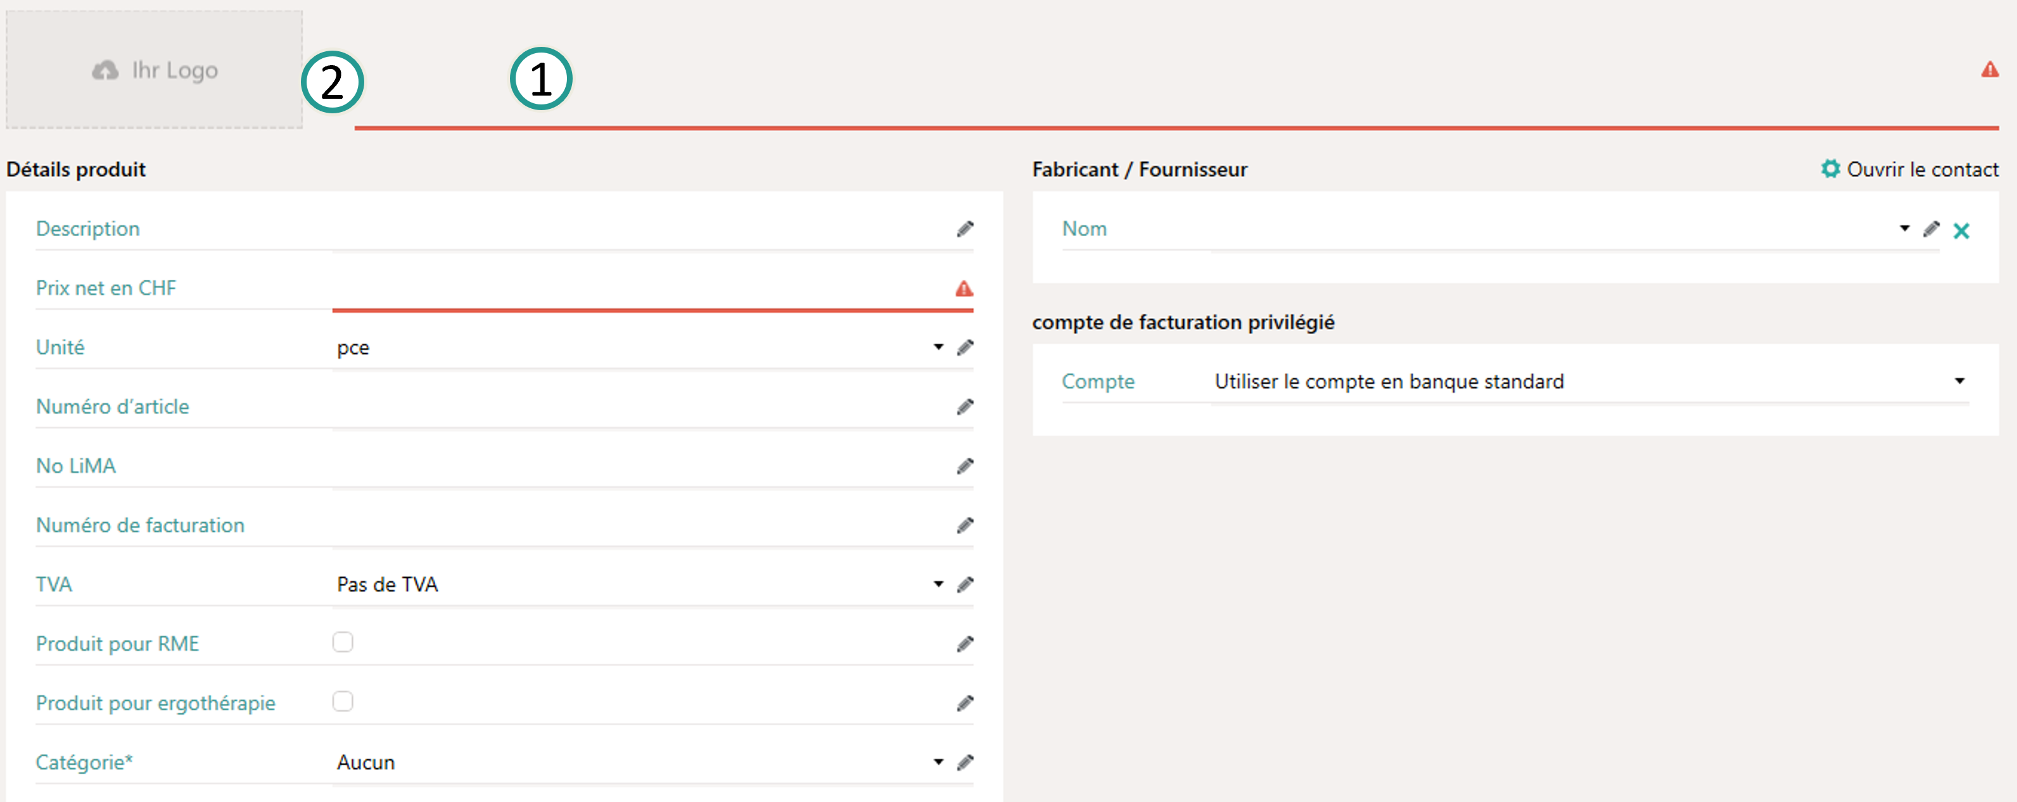Open the TVA dropdown showing Pas de TVA
The image size is (2017, 802).
pos(938,584)
